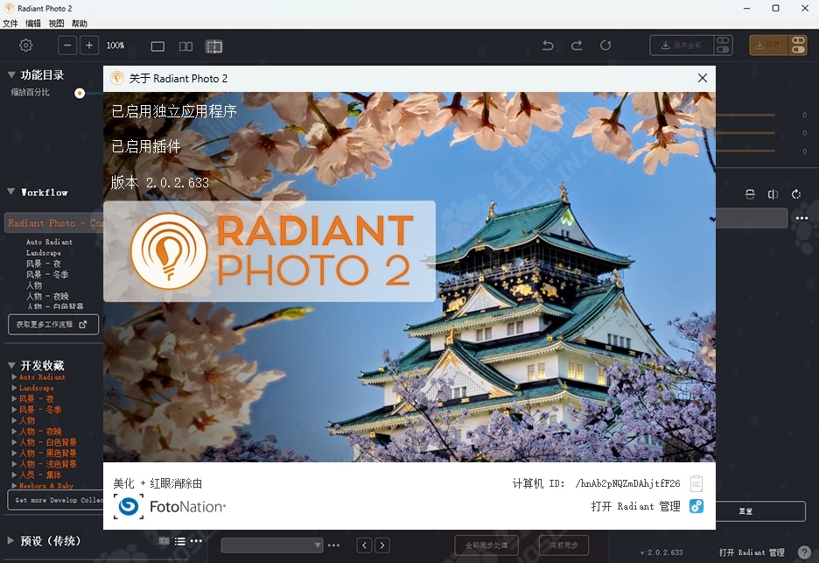Open the settings gear in the toolbar
The image size is (819, 563).
[x=25, y=46]
